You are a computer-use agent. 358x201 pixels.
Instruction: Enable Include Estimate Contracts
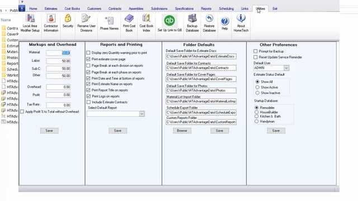(x=88, y=102)
